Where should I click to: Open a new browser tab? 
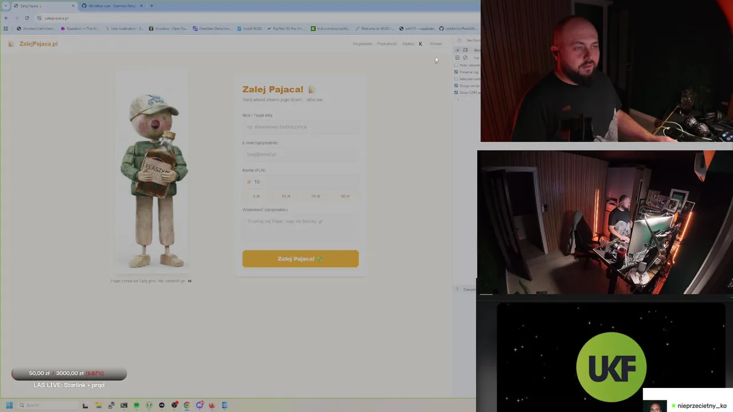point(151,6)
